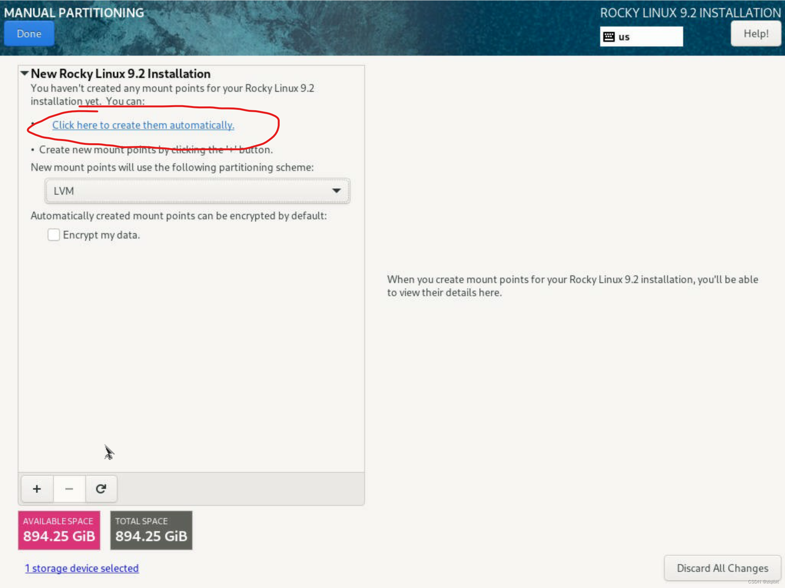The image size is (785, 588).
Task: Click the Manual Partitioning title text
Action: [x=74, y=13]
